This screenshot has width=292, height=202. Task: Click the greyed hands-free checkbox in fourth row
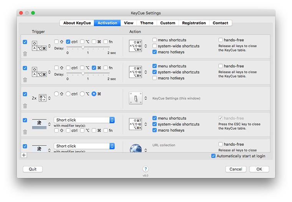pos(221,118)
